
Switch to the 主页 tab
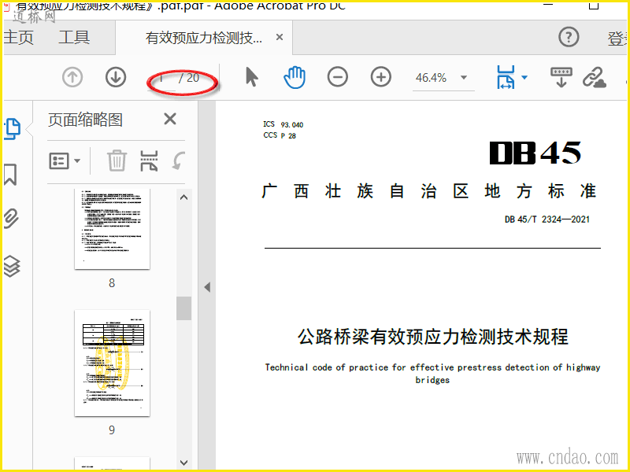pos(18,37)
